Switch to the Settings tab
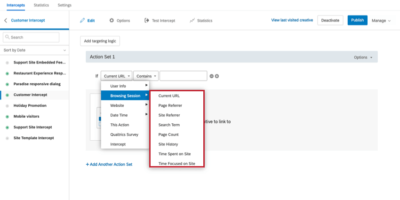Screen dimensions: 400x200 (64, 5)
